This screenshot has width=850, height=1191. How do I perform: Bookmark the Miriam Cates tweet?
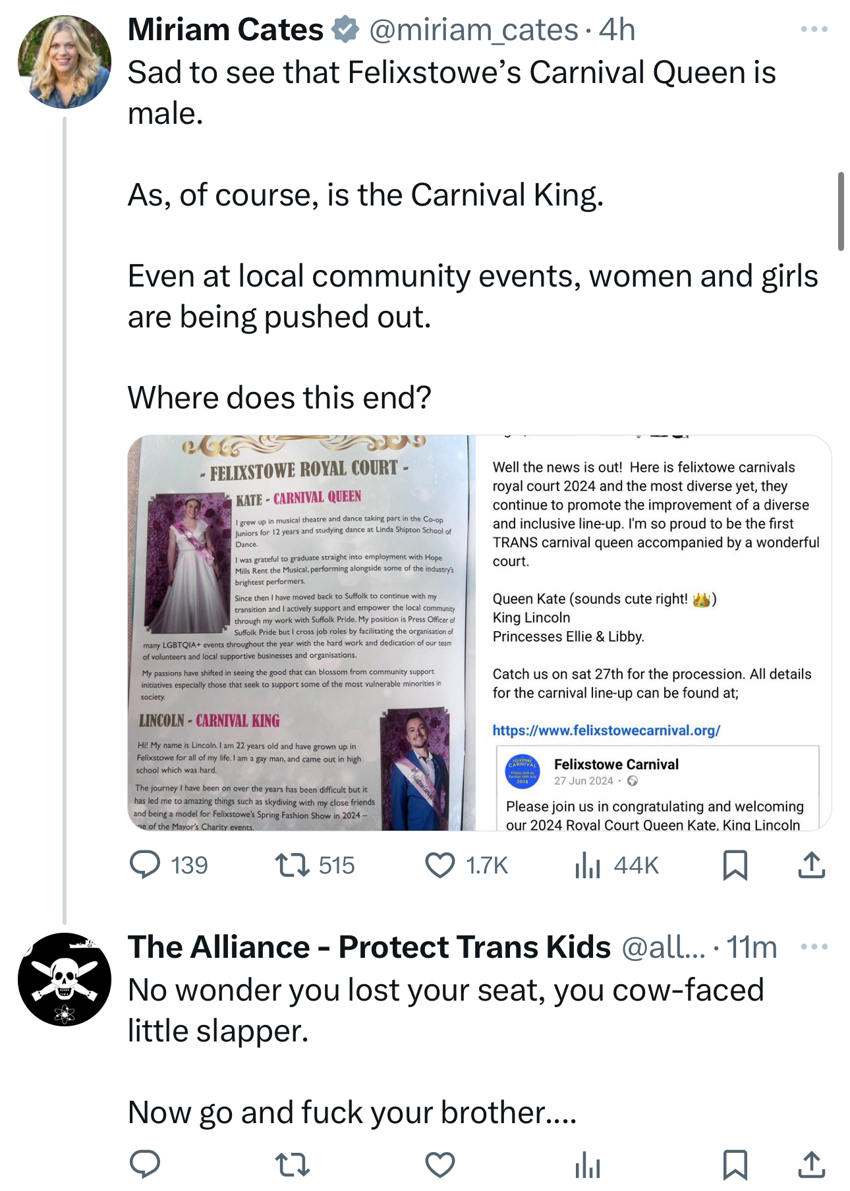pyautogui.click(x=735, y=865)
